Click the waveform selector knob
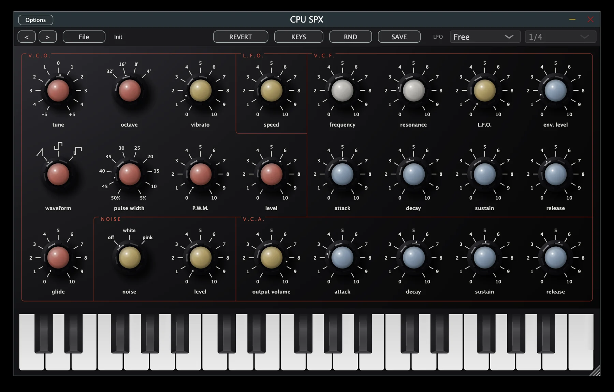This screenshot has height=392, width=614. point(58,174)
